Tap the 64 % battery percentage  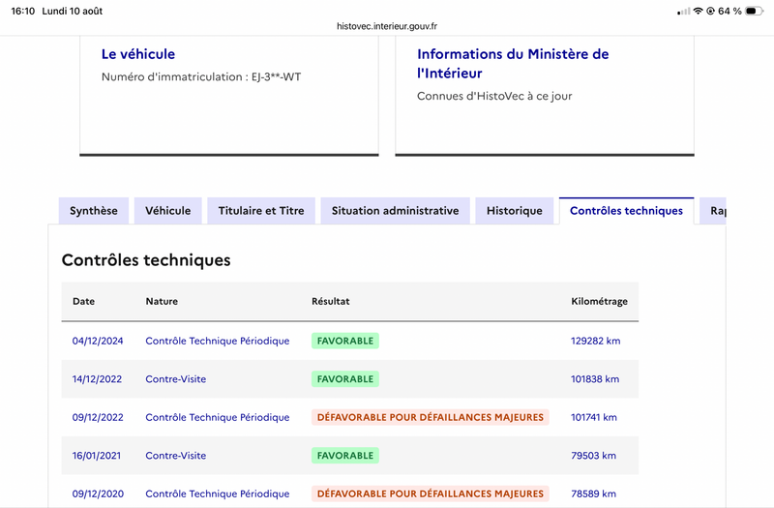click(x=729, y=11)
